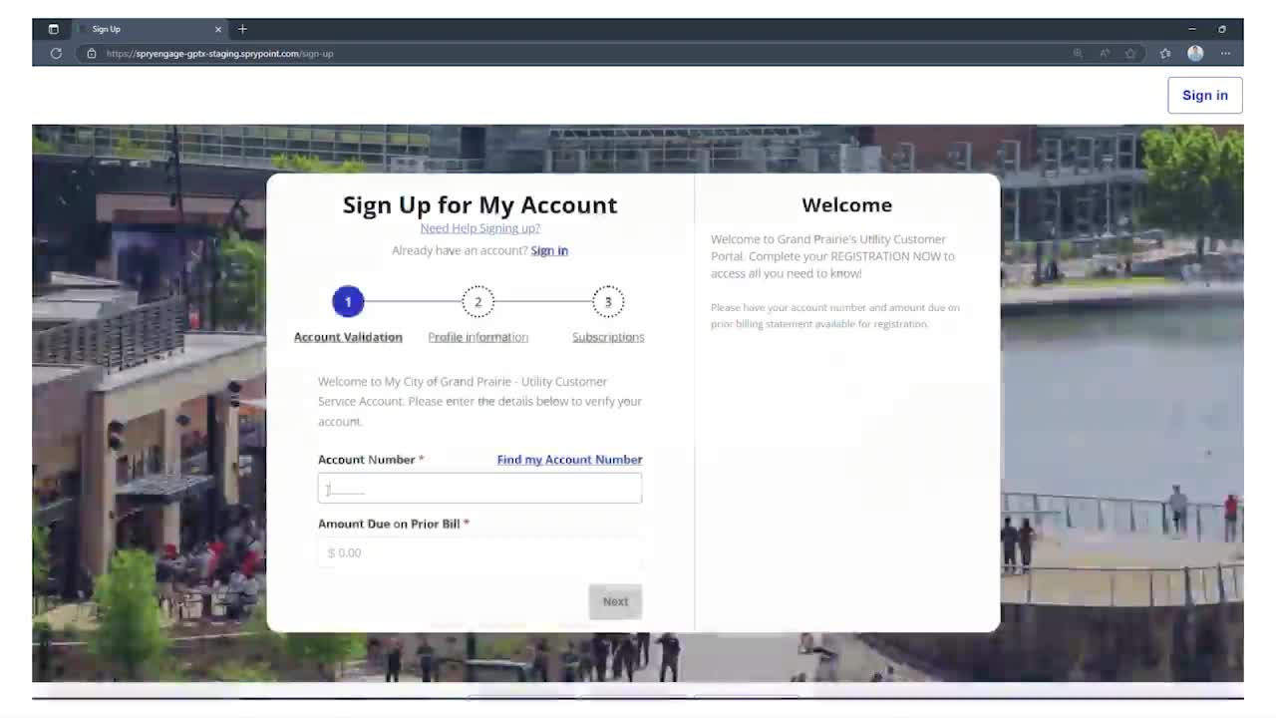This screenshot has height=718, width=1276.
Task: Click the read aloud icon
Action: [1105, 54]
